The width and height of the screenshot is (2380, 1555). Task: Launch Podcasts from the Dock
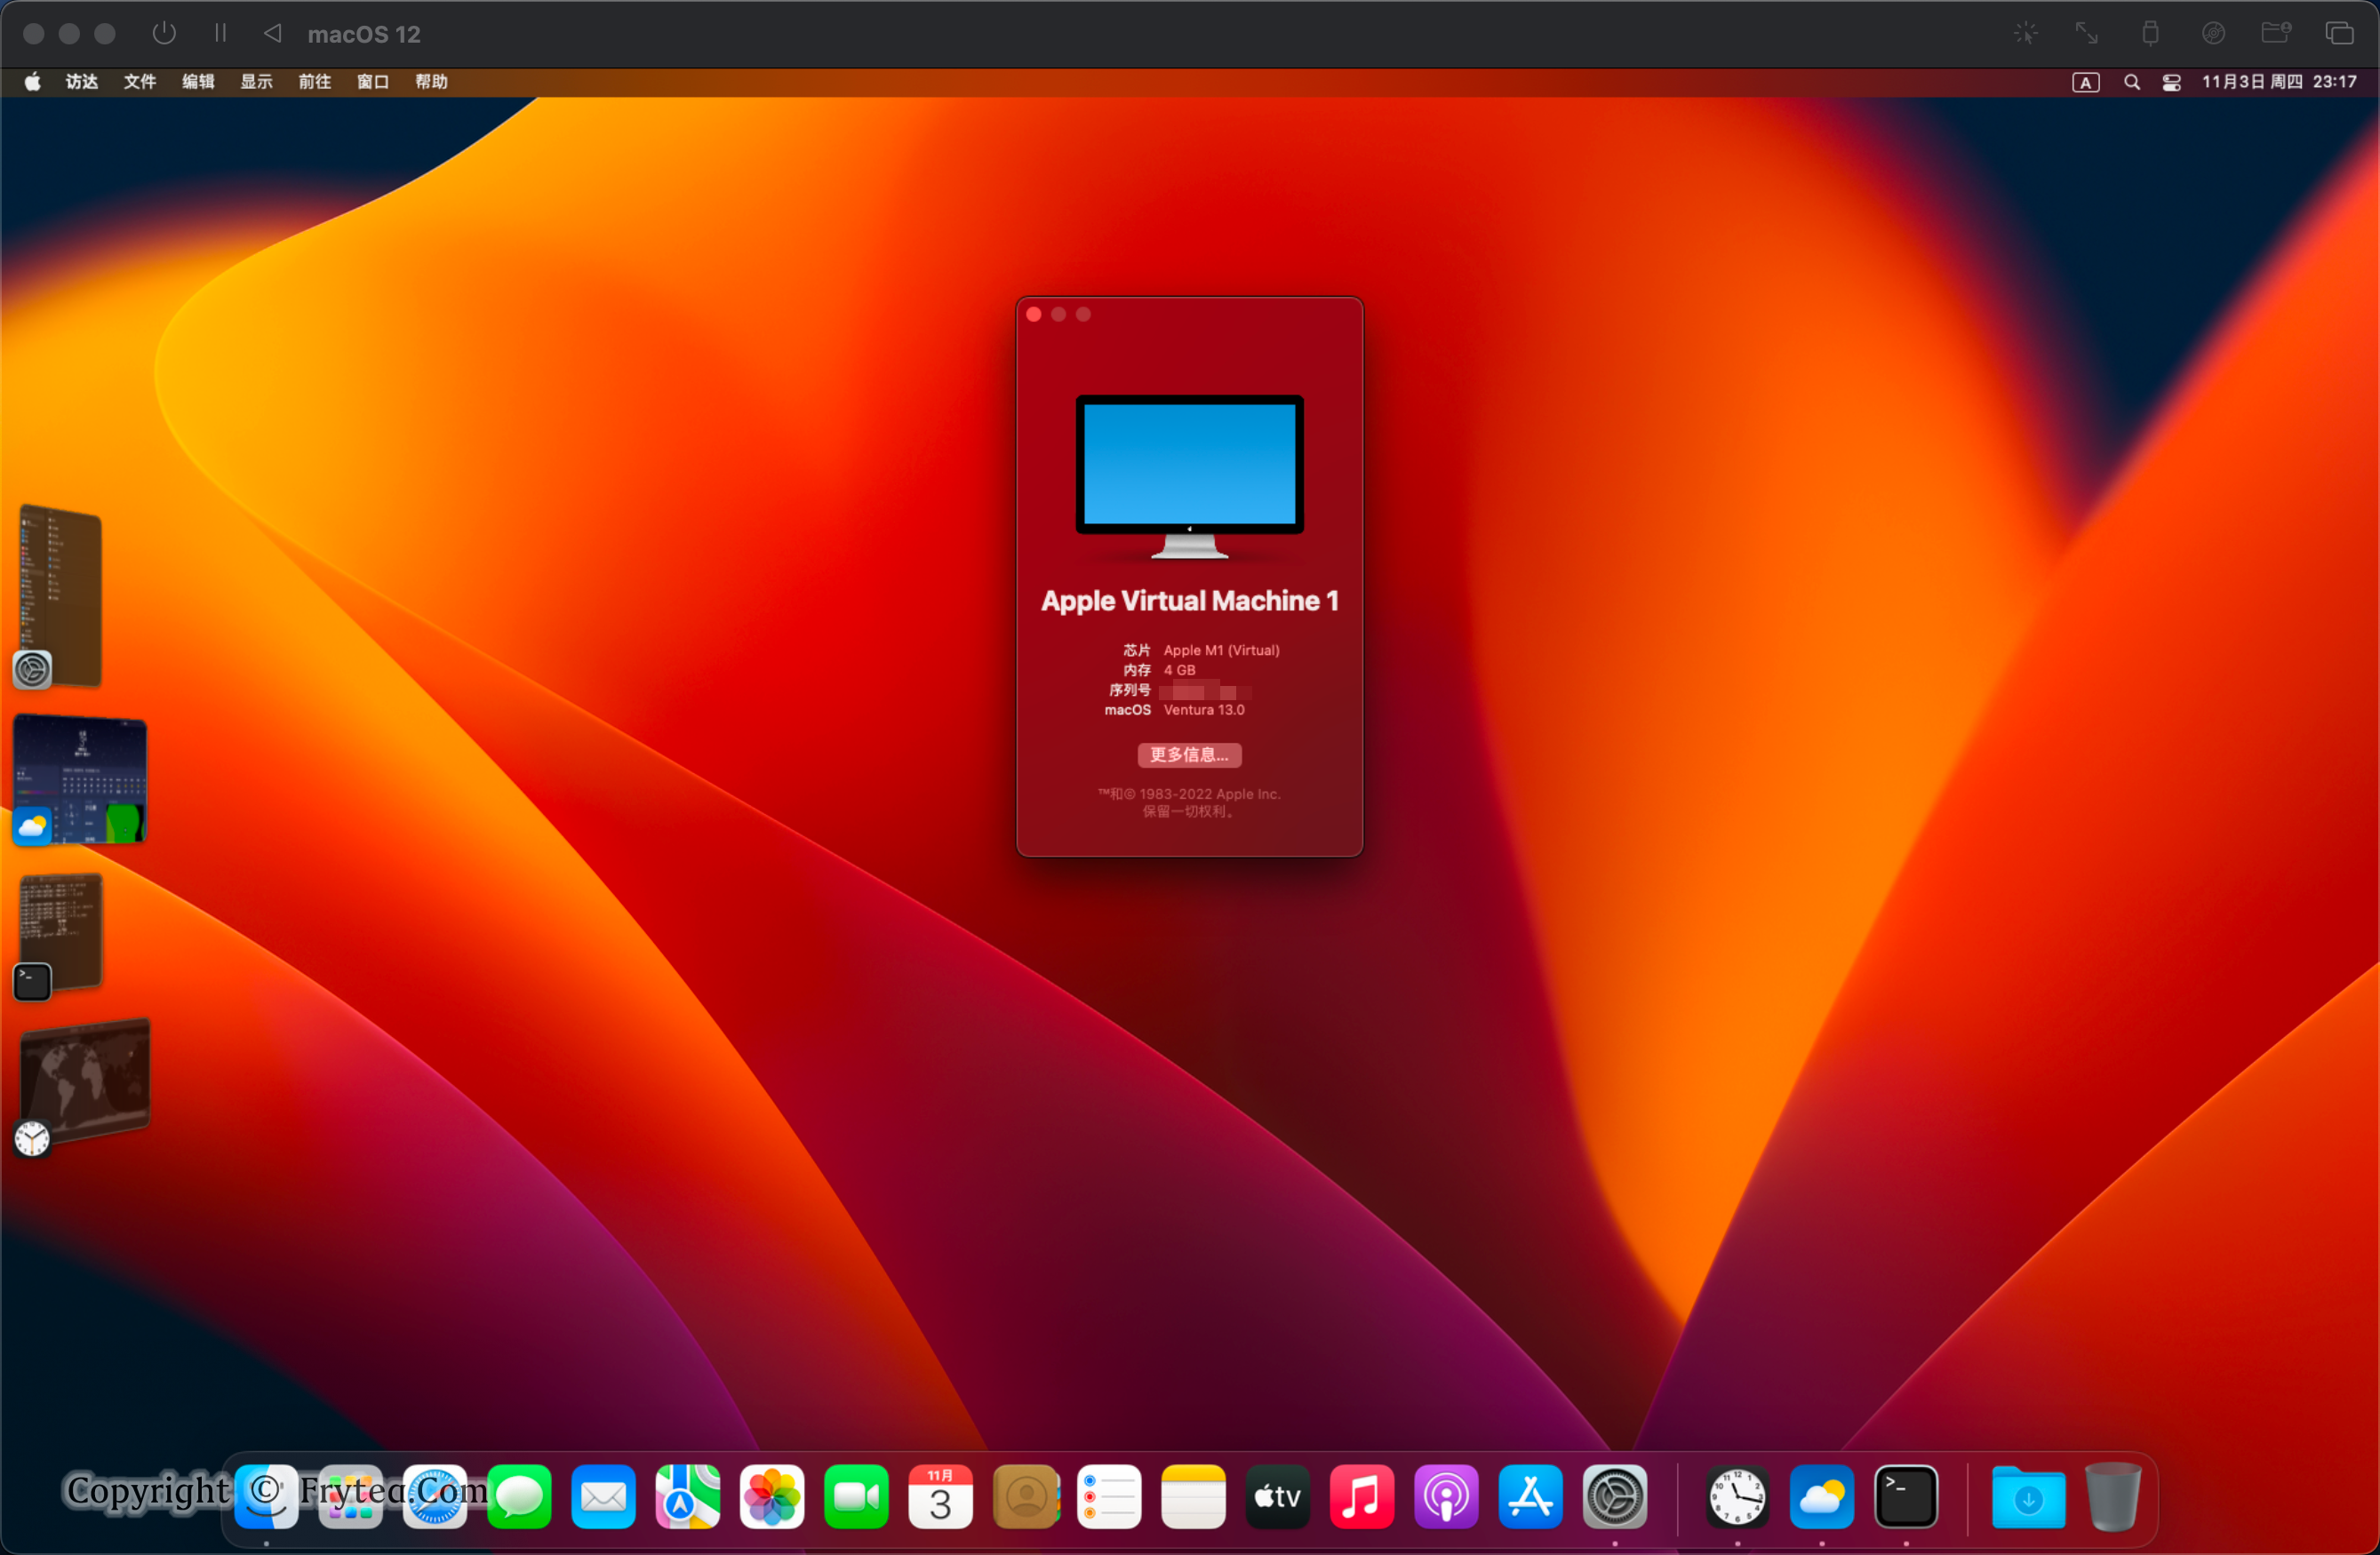(x=1446, y=1497)
